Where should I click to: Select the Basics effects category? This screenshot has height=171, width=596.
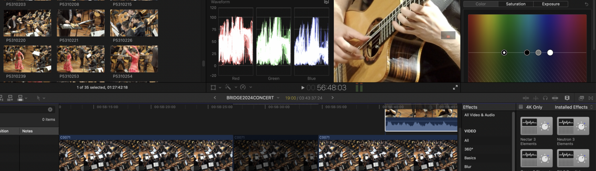(470, 158)
